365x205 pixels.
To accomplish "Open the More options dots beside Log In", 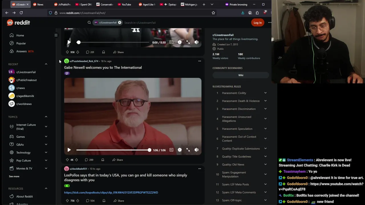I will tap(269, 22).
